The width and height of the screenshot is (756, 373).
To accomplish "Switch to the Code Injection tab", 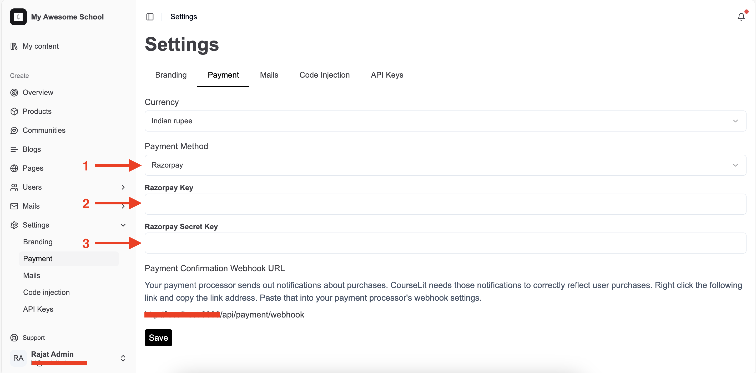I will click(x=324, y=75).
